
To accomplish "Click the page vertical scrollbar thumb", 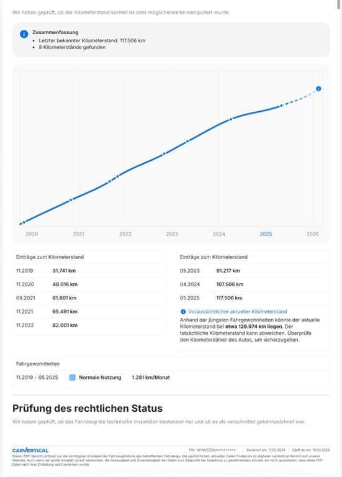I will [340, 4].
